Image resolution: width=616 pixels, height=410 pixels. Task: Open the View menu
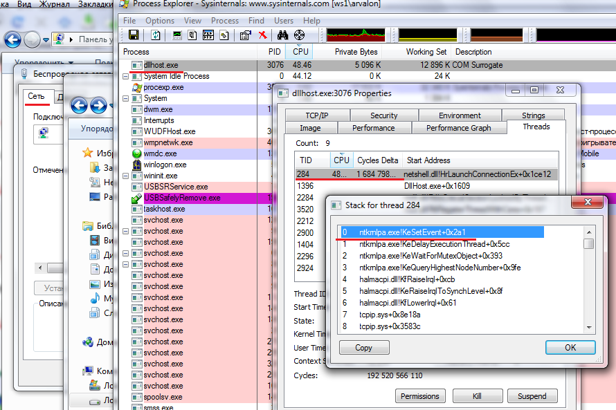coord(192,21)
